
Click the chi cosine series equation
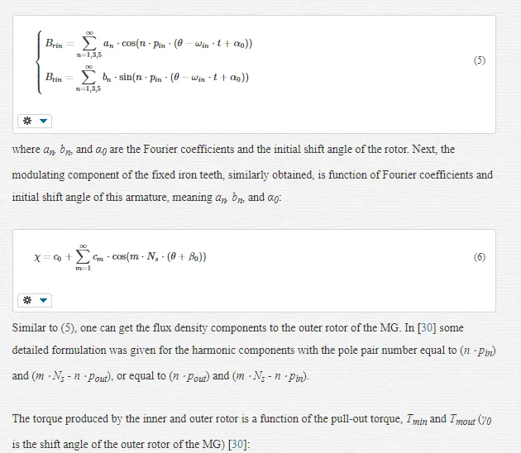[x=120, y=257]
